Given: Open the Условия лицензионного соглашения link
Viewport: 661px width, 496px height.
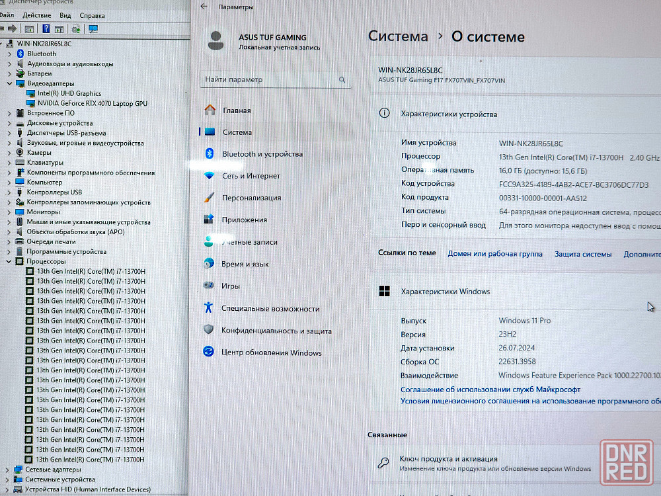Looking at the screenshot, I should point(531,401).
